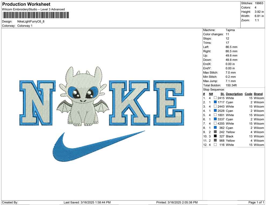Select the '3337 Cyan' row text
This screenshot has height=205, width=266.
point(225,119)
